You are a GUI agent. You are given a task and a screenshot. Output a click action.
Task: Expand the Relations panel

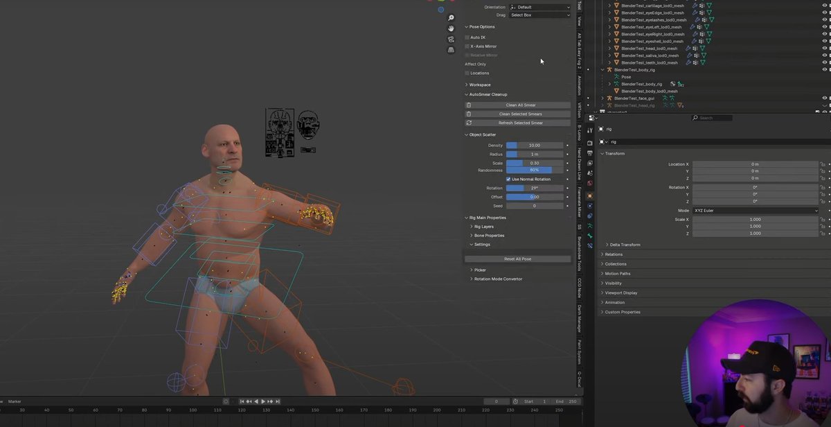(614, 254)
